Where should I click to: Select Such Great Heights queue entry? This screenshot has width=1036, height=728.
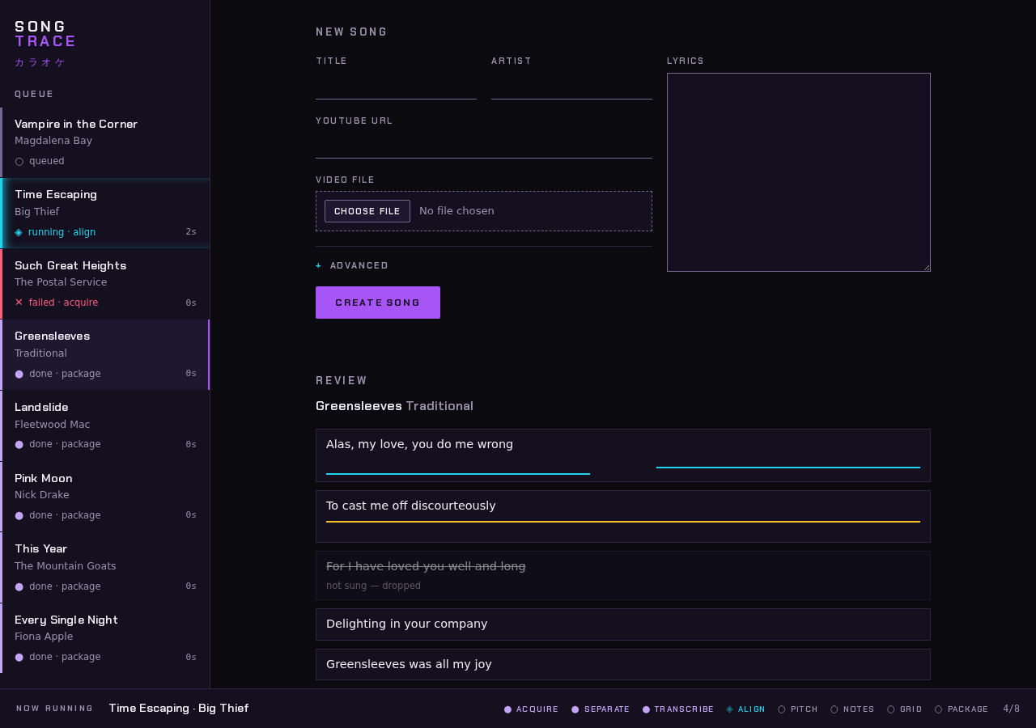pyautogui.click(x=105, y=284)
